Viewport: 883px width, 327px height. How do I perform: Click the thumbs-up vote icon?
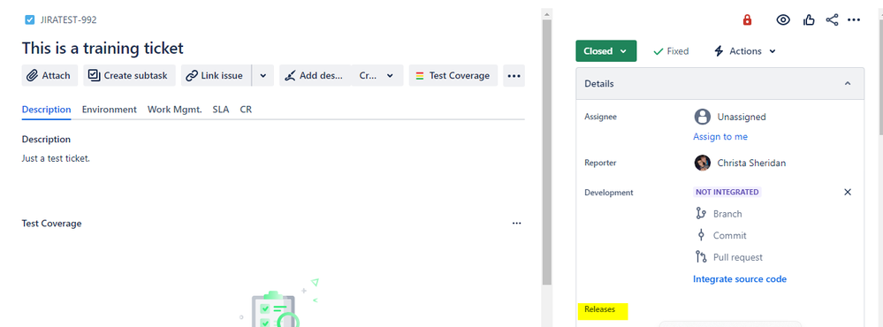pyautogui.click(x=809, y=19)
